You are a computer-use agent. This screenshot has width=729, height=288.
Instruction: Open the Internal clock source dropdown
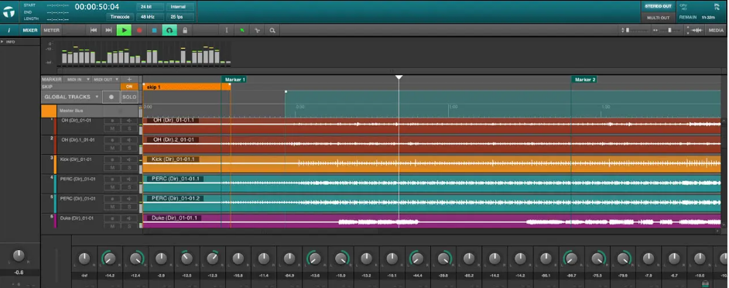180,7
